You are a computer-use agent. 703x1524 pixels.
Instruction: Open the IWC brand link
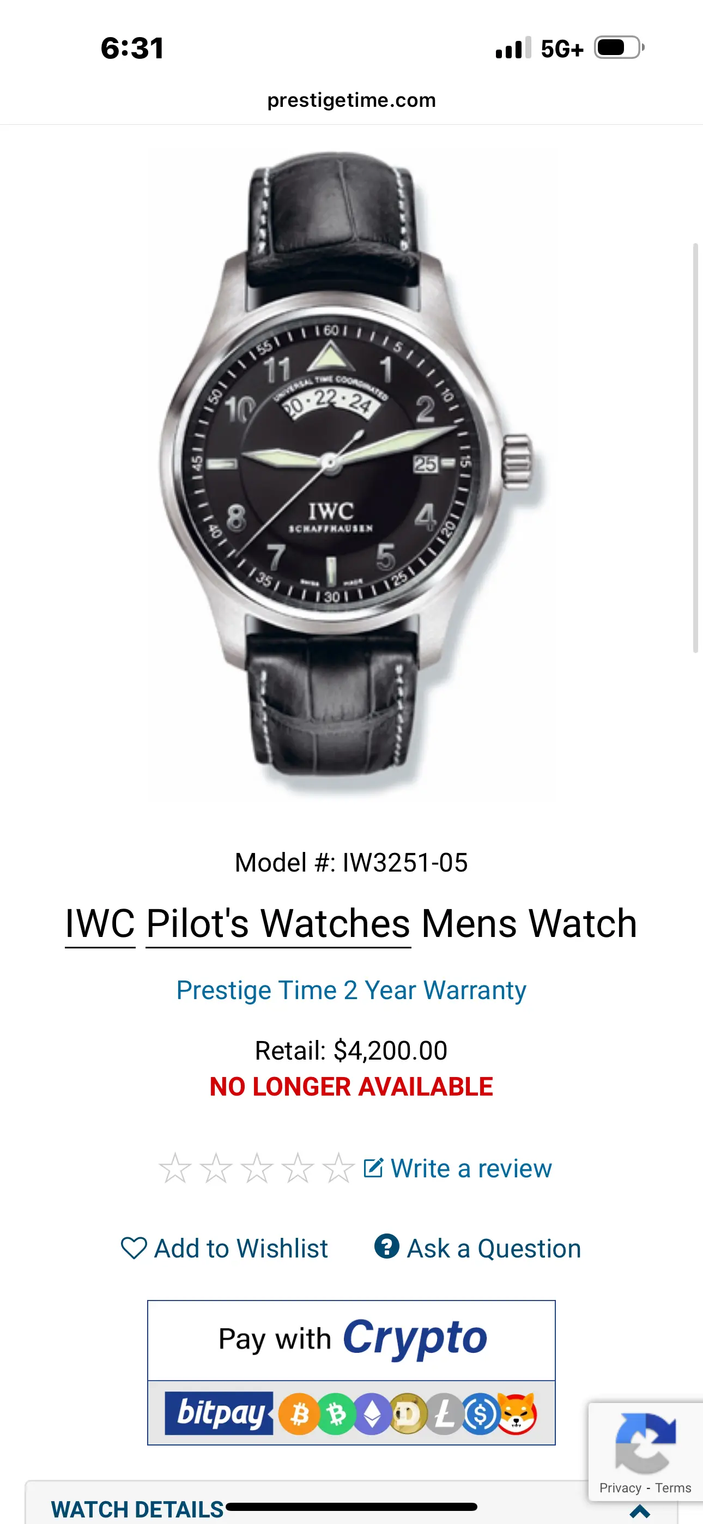tap(100, 923)
